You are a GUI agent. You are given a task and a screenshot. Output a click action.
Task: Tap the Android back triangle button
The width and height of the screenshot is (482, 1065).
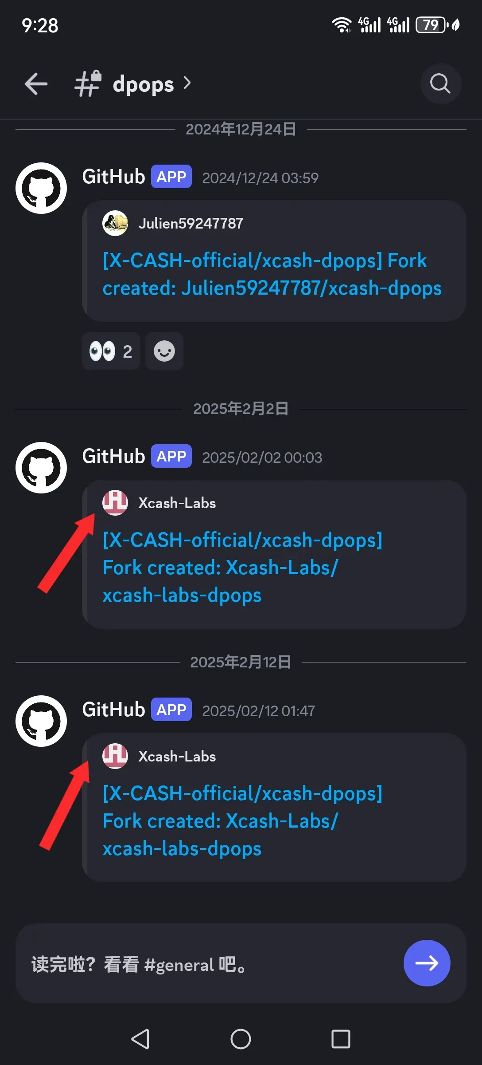coord(140,1039)
